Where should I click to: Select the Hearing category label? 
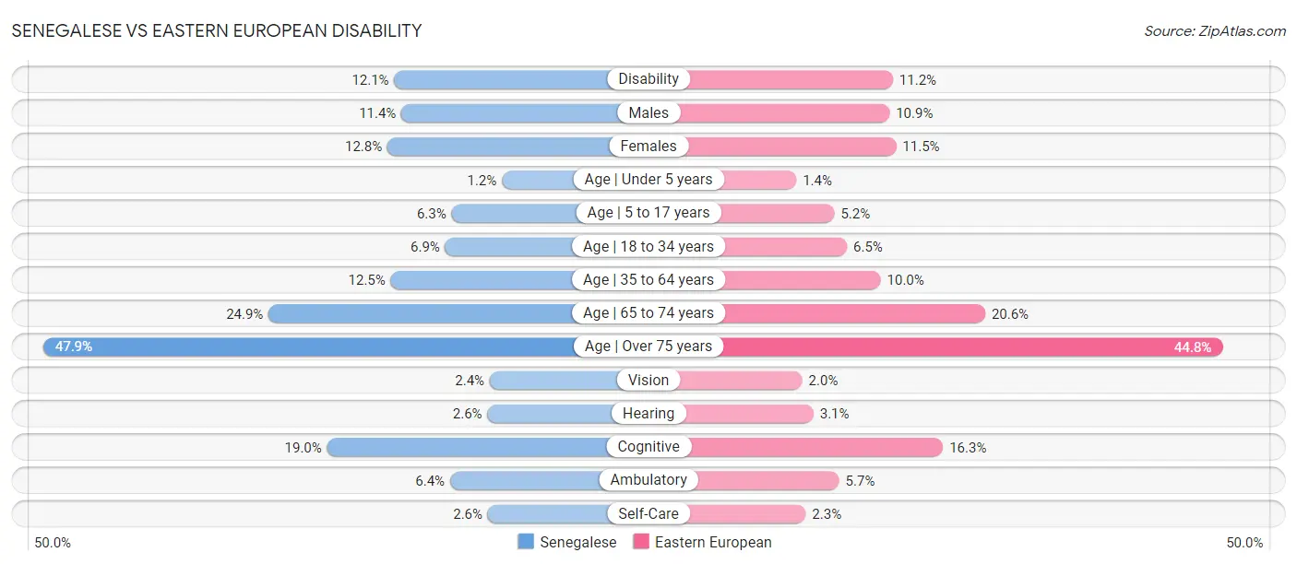pyautogui.click(x=648, y=414)
